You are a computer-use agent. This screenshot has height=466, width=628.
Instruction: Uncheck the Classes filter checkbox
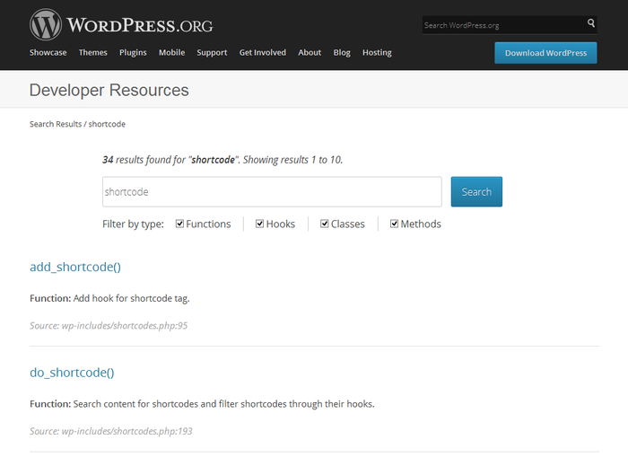[x=325, y=224]
